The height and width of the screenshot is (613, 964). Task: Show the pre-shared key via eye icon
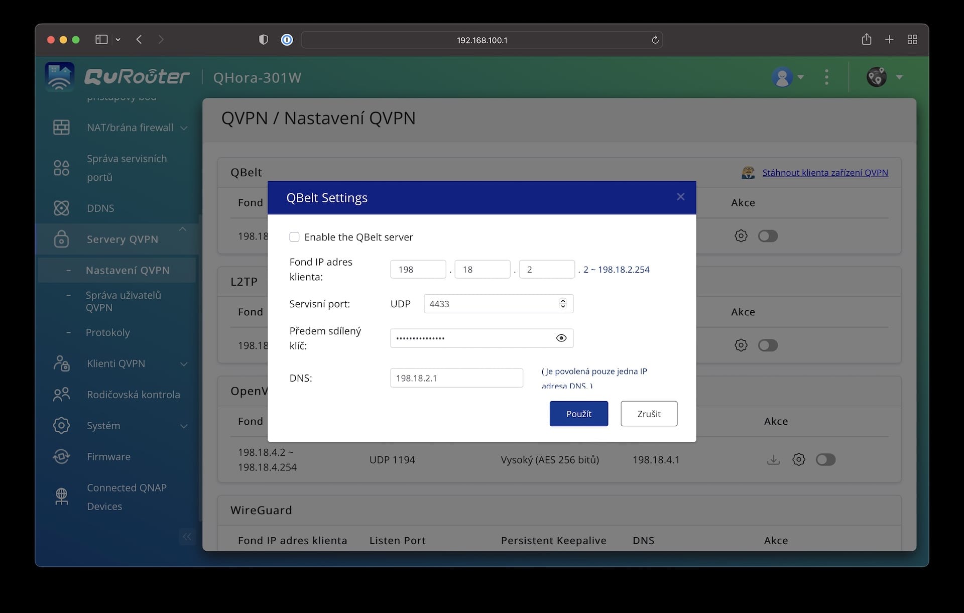pos(561,338)
